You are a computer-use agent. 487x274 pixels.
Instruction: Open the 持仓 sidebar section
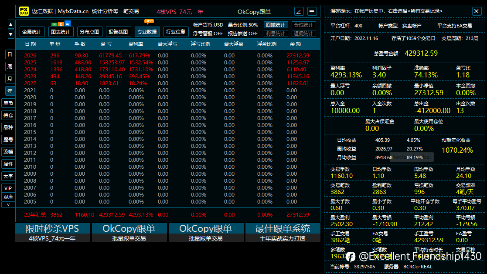[x=8, y=115]
